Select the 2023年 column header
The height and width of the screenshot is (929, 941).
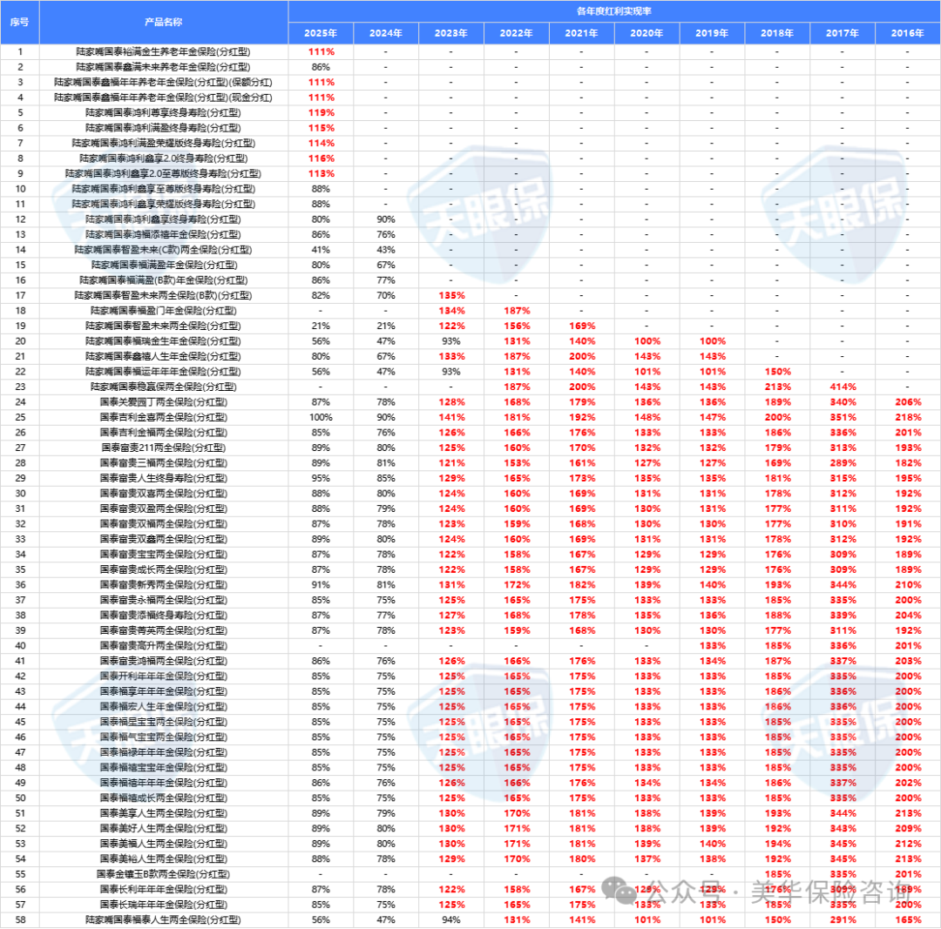point(451,33)
